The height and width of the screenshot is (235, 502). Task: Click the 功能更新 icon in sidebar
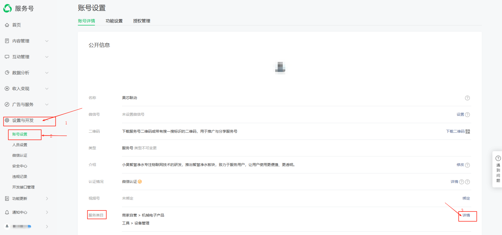pyautogui.click(x=7, y=198)
